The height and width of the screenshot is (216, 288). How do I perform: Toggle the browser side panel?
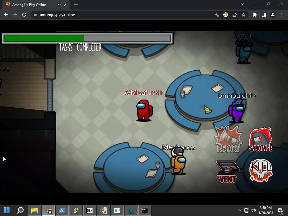tap(264, 15)
